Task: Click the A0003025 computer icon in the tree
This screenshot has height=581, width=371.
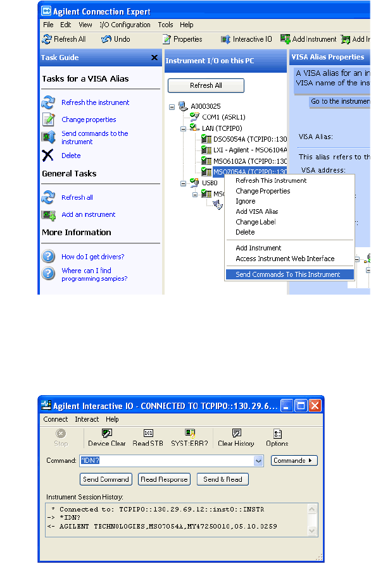Action: 183,106
